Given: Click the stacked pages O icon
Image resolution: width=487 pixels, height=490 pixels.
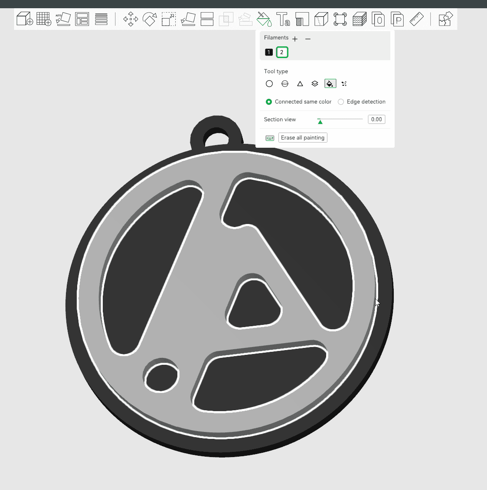Looking at the screenshot, I should coord(378,19).
